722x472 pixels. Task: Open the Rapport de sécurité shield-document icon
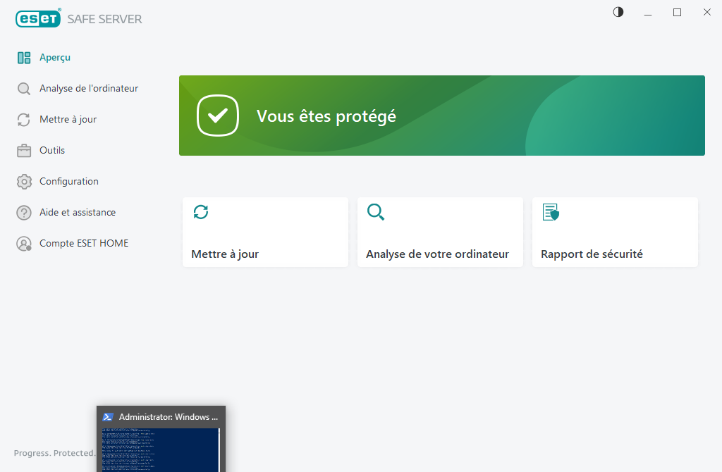tap(550, 211)
